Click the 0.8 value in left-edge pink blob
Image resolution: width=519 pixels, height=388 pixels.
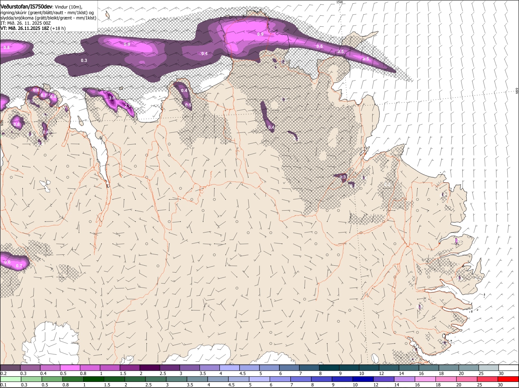pyautogui.click(x=6, y=47)
